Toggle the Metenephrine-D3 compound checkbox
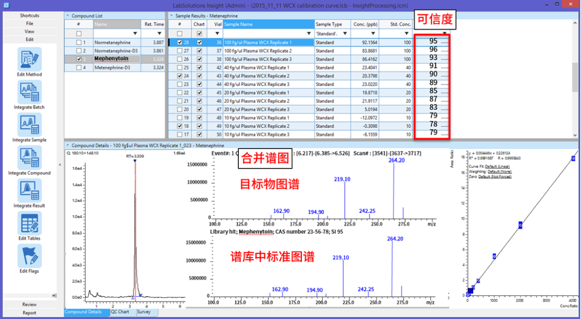Image resolution: width=581 pixels, height=319 pixels. [79, 68]
